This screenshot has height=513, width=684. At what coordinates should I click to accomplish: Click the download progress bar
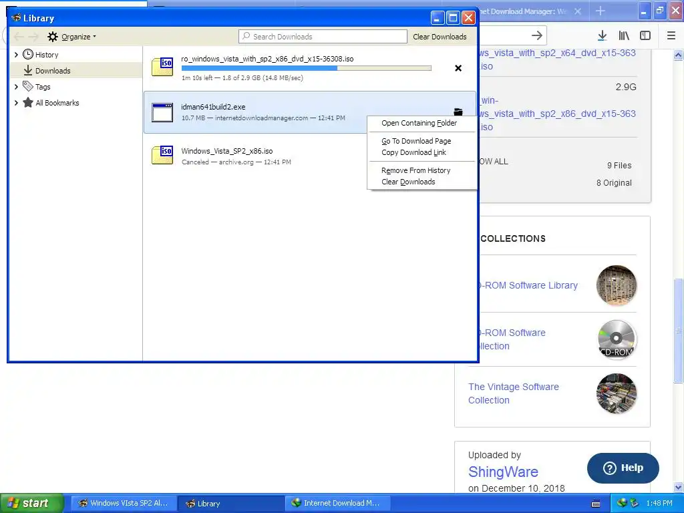pyautogui.click(x=306, y=68)
